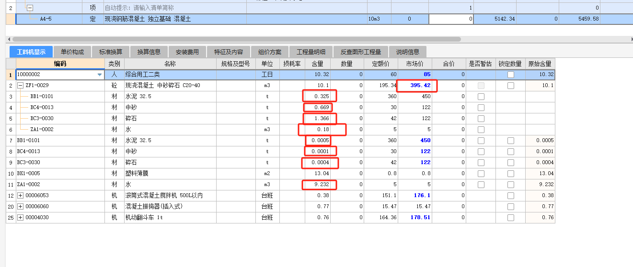The image size is (633, 267).
Task: Collapse the ZF1-0029 concrete row
Action: pos(20,86)
